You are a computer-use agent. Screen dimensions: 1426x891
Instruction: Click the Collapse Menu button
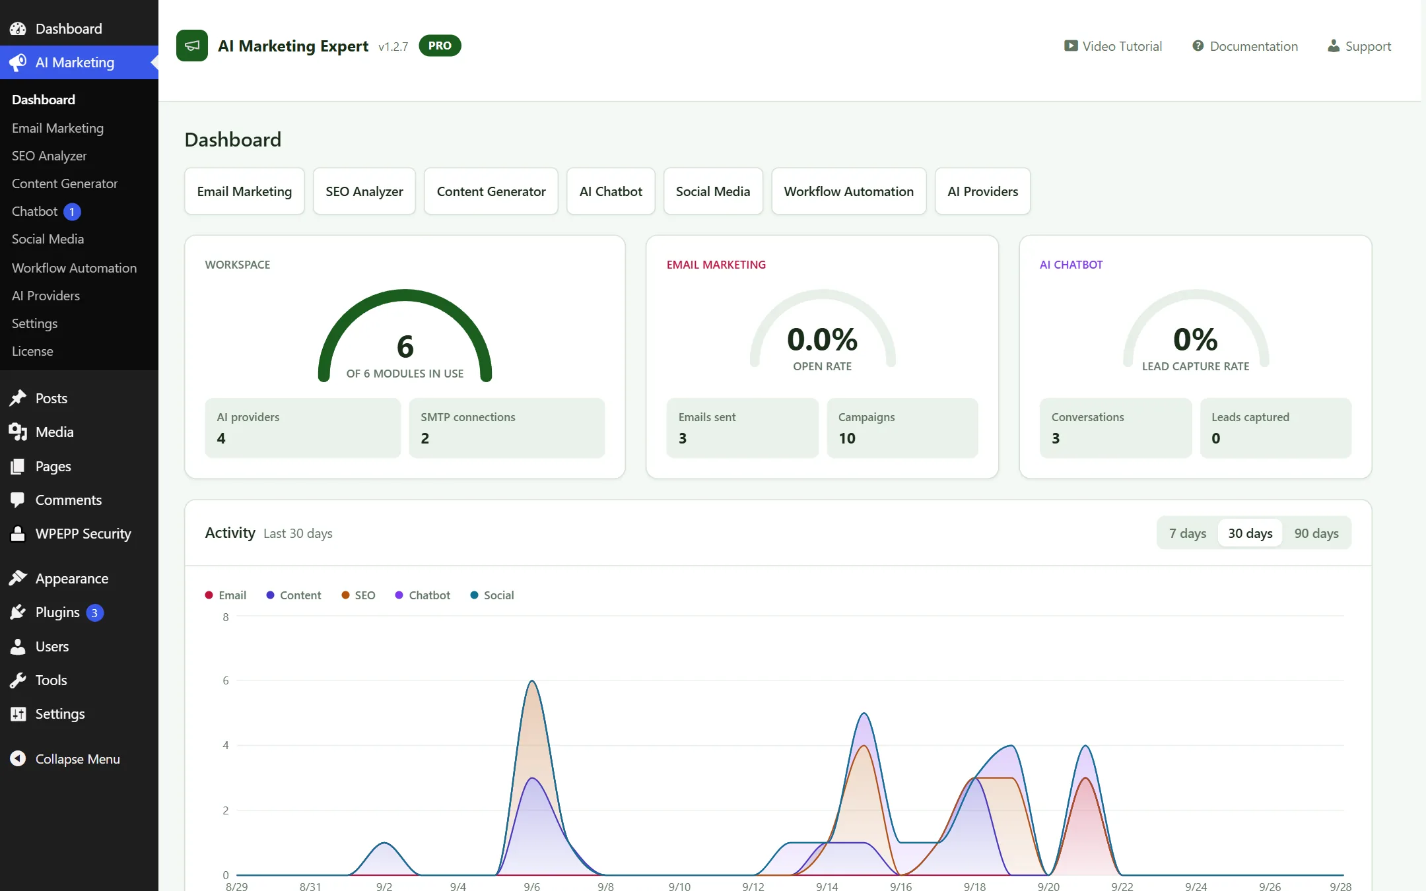coord(79,758)
